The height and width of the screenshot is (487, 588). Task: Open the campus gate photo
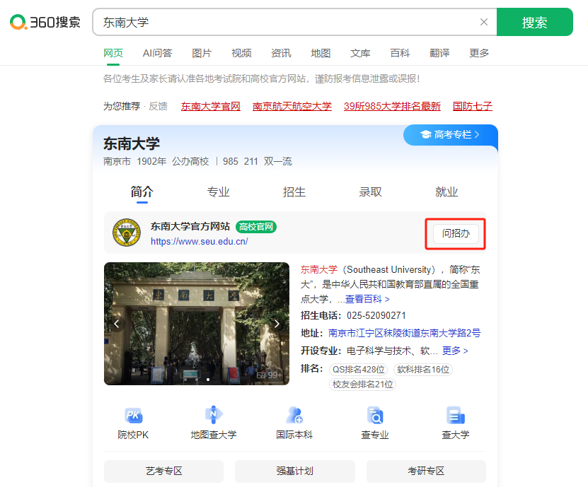point(197,324)
